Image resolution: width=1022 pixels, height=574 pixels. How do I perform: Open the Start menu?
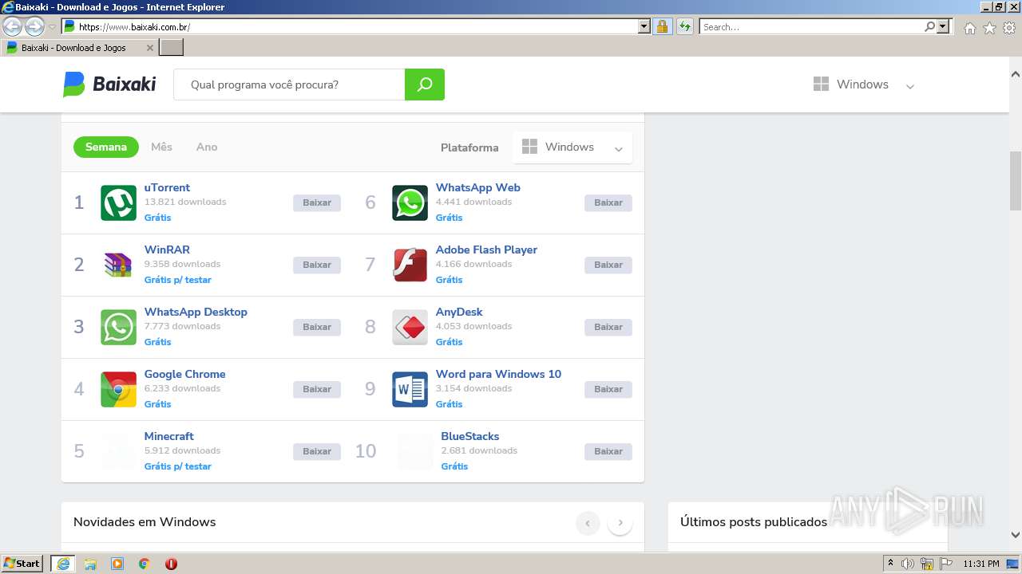click(22, 564)
